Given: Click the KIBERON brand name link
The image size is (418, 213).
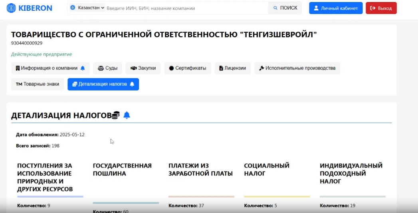Looking at the screenshot, I should click(35, 8).
